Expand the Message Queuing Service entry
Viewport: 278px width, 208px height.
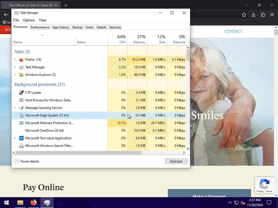pyautogui.click(x=15, y=108)
